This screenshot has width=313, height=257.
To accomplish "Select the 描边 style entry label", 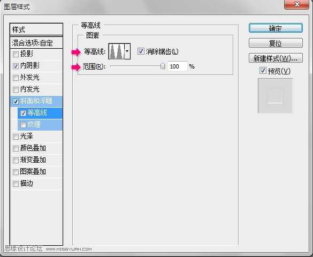I will click(27, 183).
